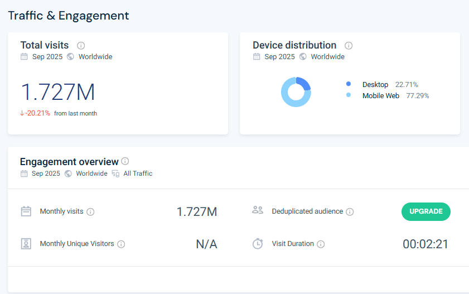Click the globe icon in Device distribution card
The width and height of the screenshot is (469, 294).
(x=303, y=57)
